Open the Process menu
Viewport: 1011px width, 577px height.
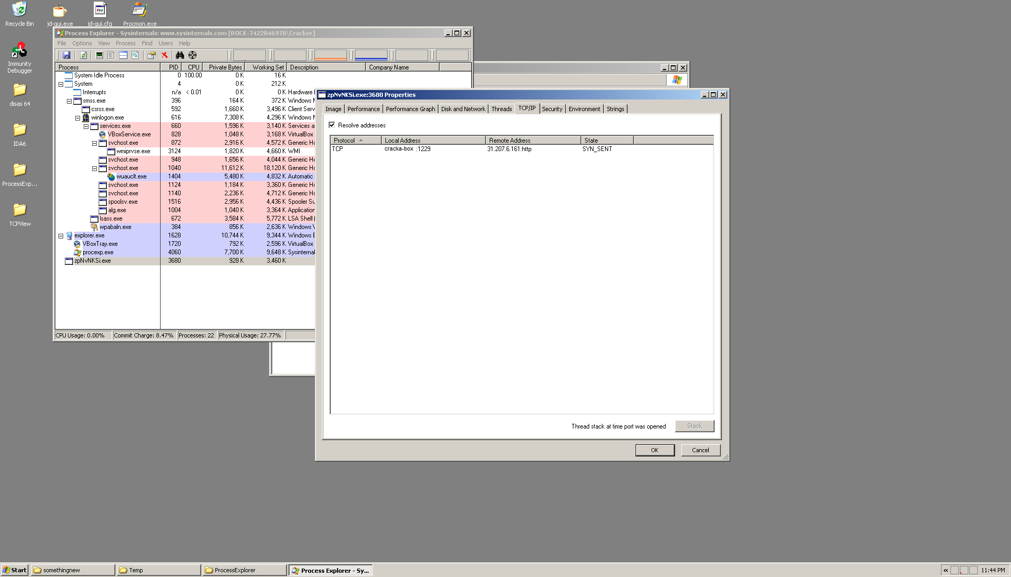[x=125, y=43]
